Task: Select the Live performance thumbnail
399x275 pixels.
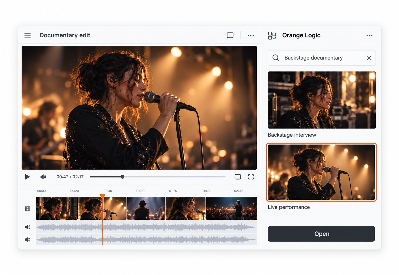Action: pos(321,172)
